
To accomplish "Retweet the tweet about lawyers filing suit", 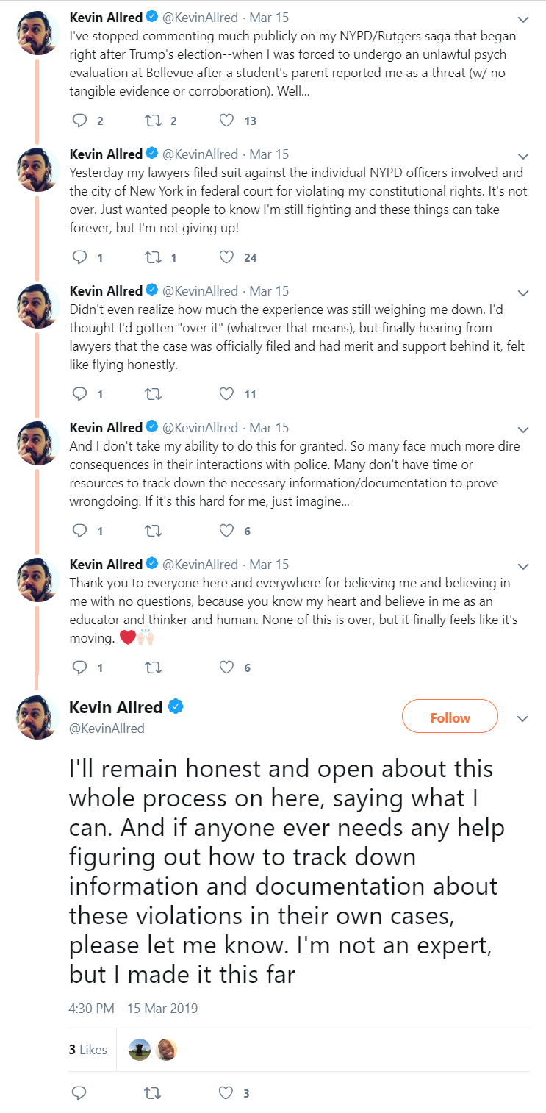I will [x=154, y=257].
